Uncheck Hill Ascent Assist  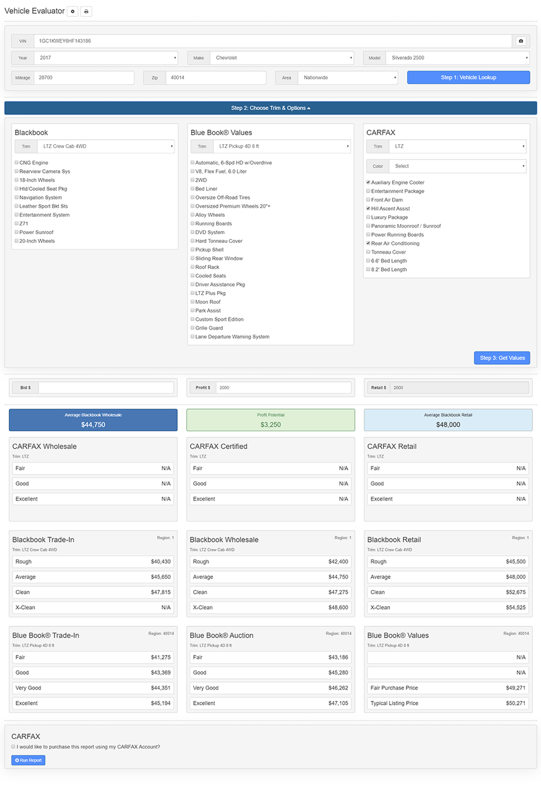(368, 208)
